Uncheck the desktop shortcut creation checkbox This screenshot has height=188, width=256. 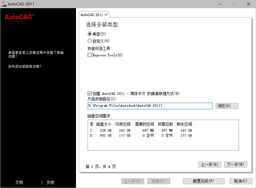click(89, 93)
